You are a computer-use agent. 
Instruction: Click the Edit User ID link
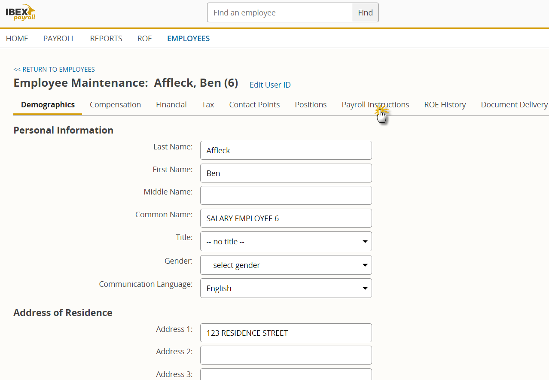(x=270, y=85)
